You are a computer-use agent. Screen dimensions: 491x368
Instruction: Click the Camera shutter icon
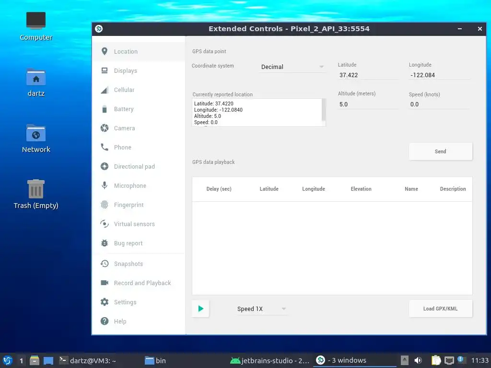(x=105, y=128)
